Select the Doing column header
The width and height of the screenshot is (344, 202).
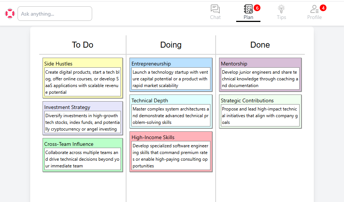click(171, 45)
